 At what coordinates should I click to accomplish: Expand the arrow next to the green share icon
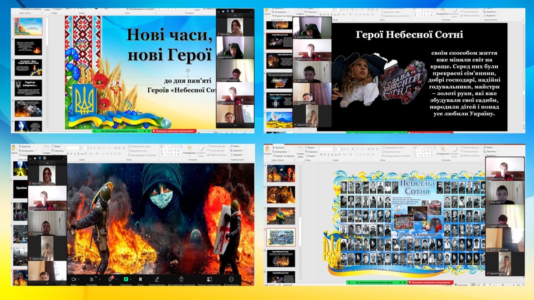tap(131, 279)
